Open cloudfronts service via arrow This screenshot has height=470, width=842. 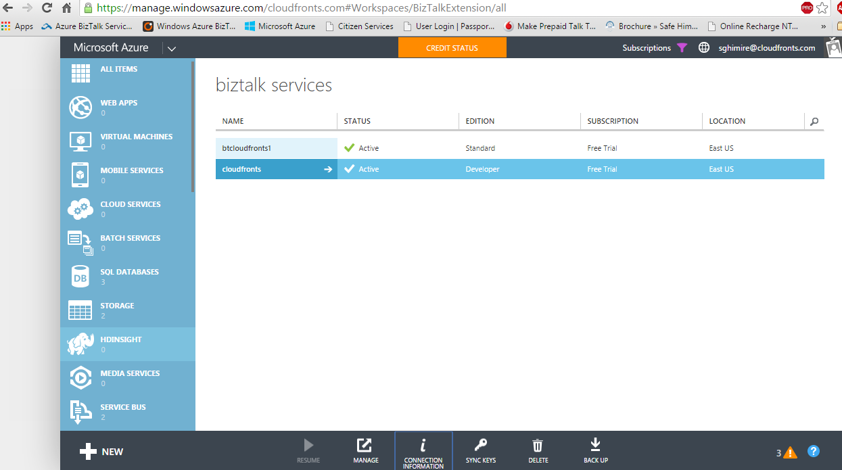(x=328, y=169)
